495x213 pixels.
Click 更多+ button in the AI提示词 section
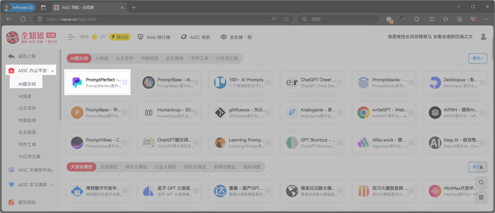point(478,58)
